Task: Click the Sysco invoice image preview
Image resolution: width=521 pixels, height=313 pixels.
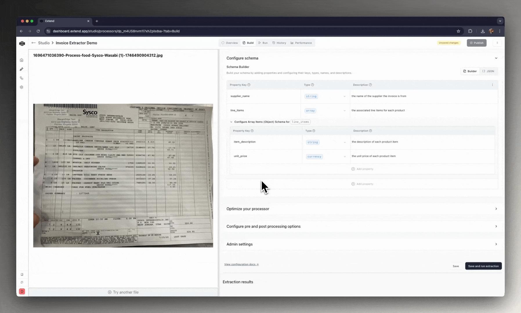Action: pos(123,175)
